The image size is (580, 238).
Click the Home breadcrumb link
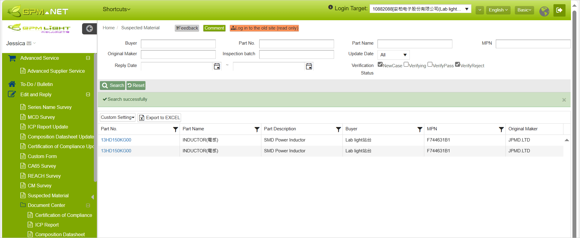109,28
